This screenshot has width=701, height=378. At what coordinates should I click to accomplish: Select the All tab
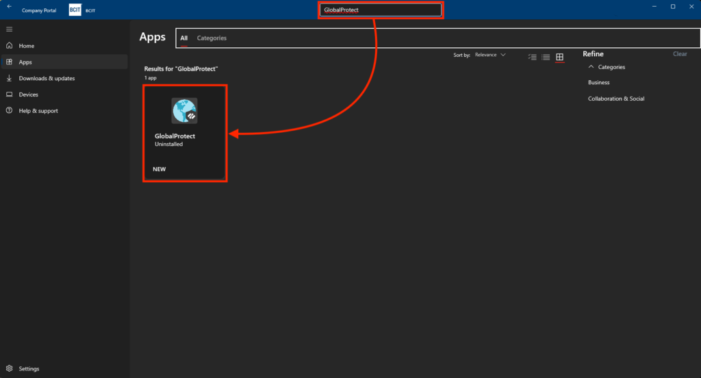pyautogui.click(x=183, y=38)
